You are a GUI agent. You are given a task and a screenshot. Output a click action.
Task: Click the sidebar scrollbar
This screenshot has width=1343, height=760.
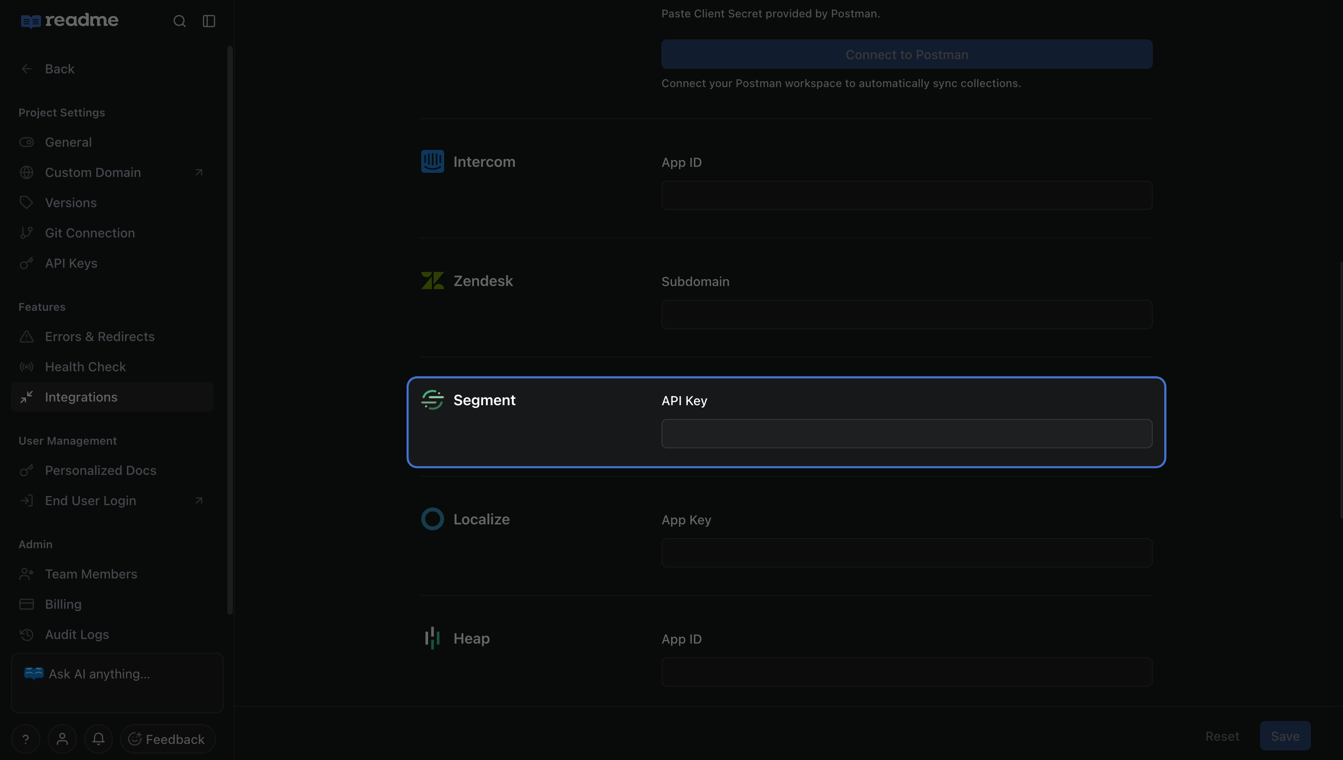click(x=230, y=330)
